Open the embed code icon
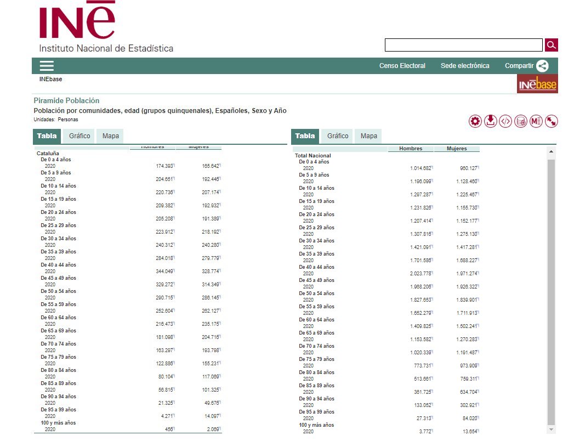The image size is (574, 441). click(505, 122)
